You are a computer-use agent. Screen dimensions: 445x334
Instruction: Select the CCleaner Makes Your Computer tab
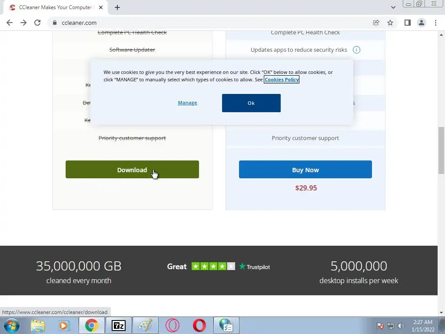point(55,7)
